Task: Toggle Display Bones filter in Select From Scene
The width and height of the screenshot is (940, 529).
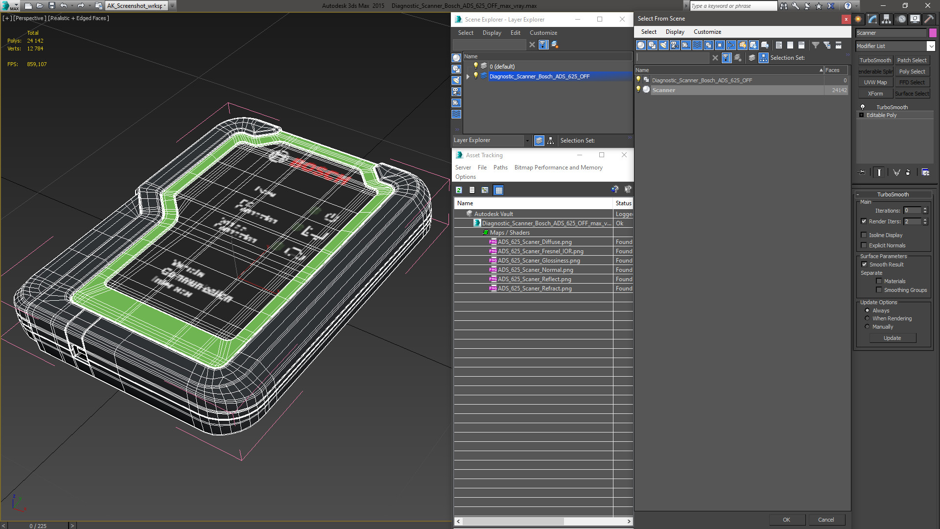Action: [x=731, y=45]
